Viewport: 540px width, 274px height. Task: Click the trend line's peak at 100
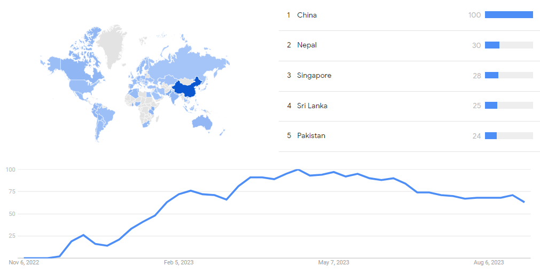tap(298, 170)
